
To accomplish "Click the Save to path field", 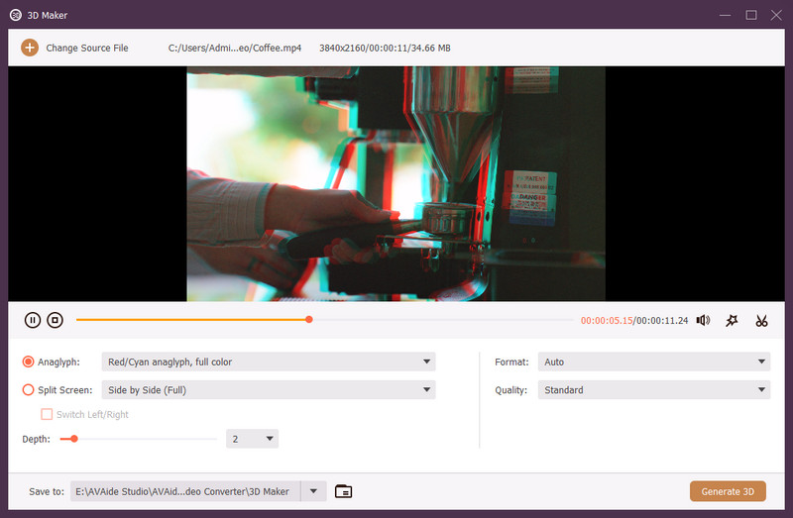I will coord(185,491).
